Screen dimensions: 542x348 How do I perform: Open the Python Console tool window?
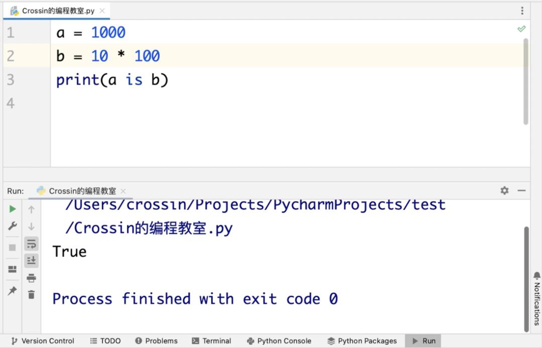[279, 341]
